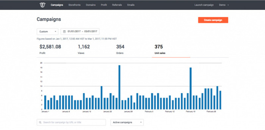The width and height of the screenshot is (265, 130).
Task: Open the Demo account menu
Action: click(224, 5)
